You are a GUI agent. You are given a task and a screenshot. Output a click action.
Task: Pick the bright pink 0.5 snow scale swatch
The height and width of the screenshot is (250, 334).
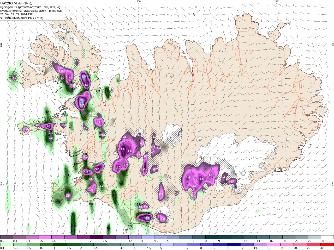pos(45,237)
